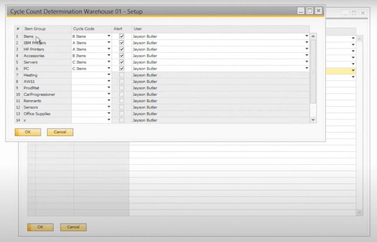Open User dropdown for IBM Printers row
This screenshot has height=242, width=377.
(306, 43)
